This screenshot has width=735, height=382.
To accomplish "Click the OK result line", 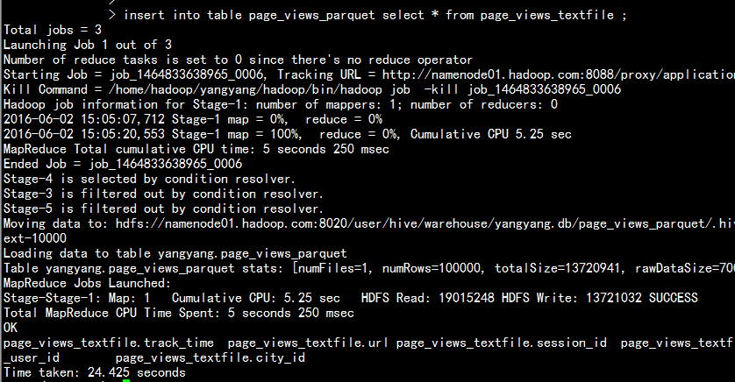I will coord(11,328).
